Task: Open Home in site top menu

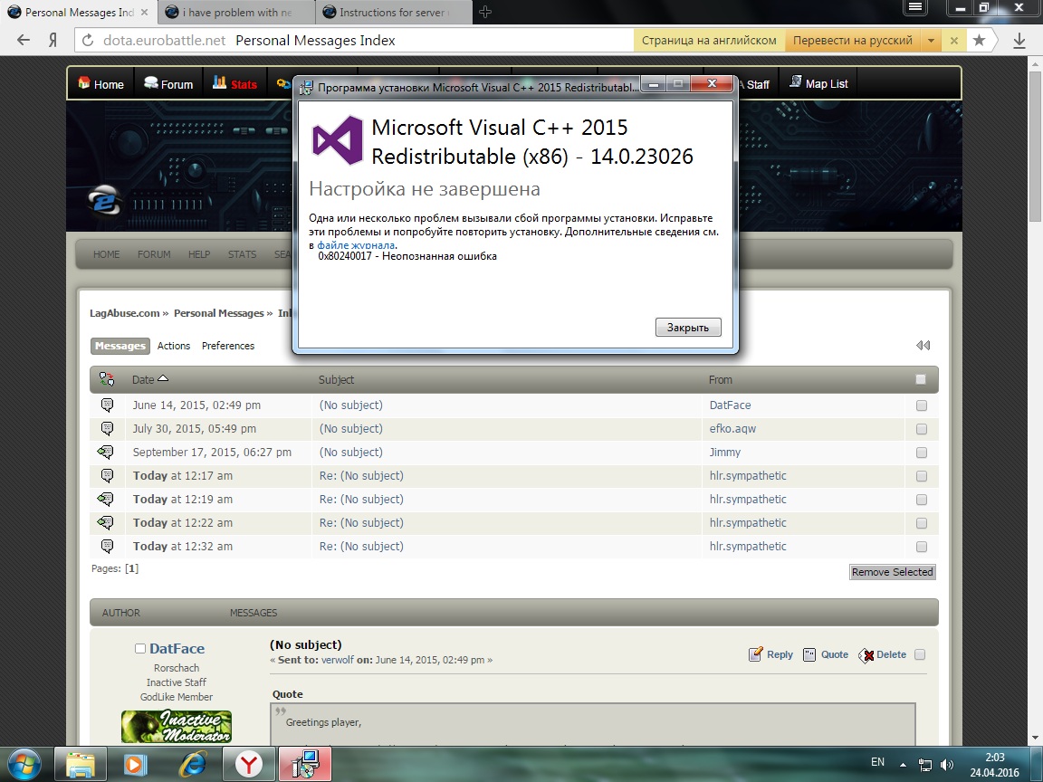Action: coord(101,84)
